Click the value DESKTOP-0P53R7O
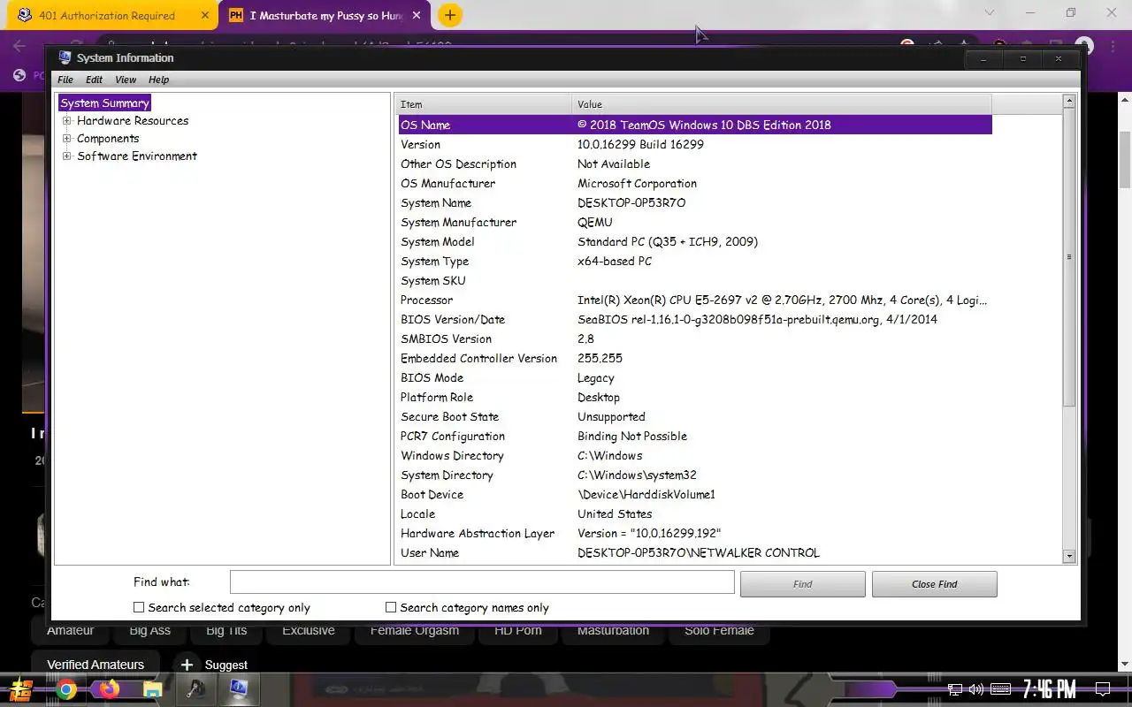This screenshot has width=1132, height=707. pyautogui.click(x=631, y=202)
